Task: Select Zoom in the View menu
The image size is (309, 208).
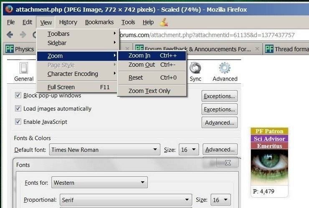Action: [x=77, y=56]
